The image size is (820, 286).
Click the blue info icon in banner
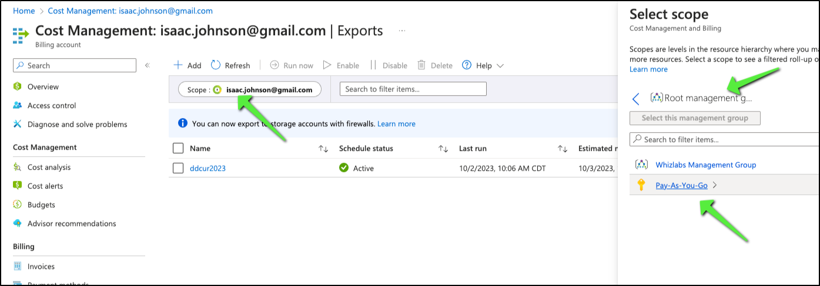point(182,123)
